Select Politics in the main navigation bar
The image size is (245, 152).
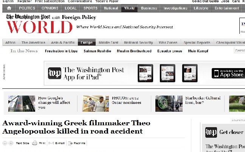pyautogui.click(x=27, y=8)
